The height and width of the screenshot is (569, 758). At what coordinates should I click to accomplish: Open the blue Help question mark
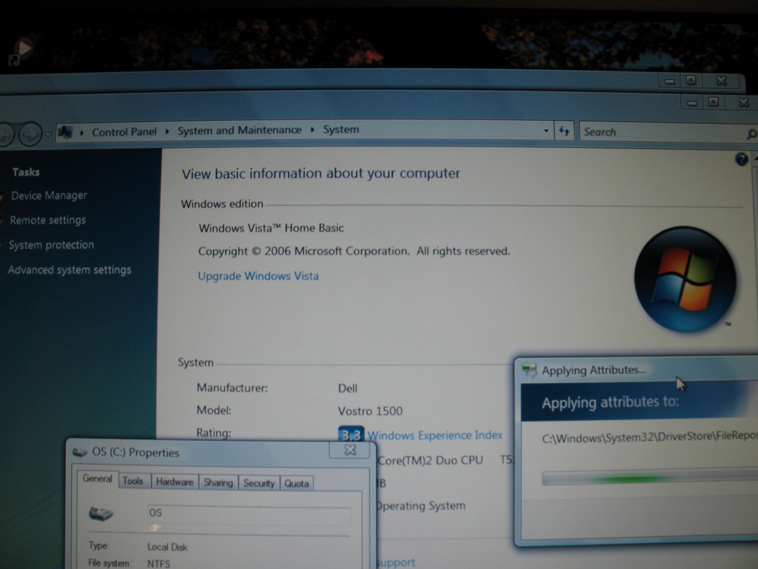click(741, 159)
